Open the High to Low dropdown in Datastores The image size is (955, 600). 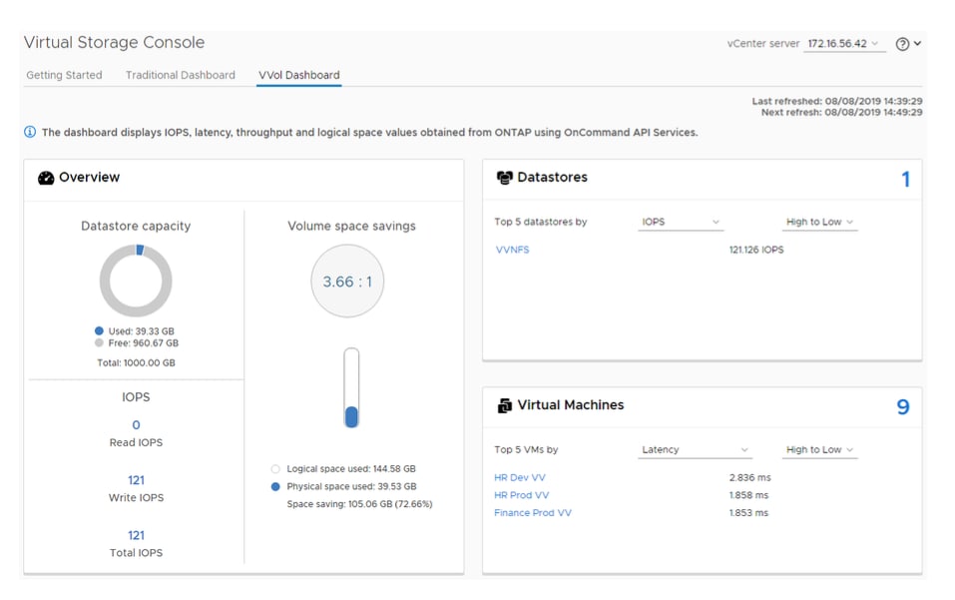820,223
